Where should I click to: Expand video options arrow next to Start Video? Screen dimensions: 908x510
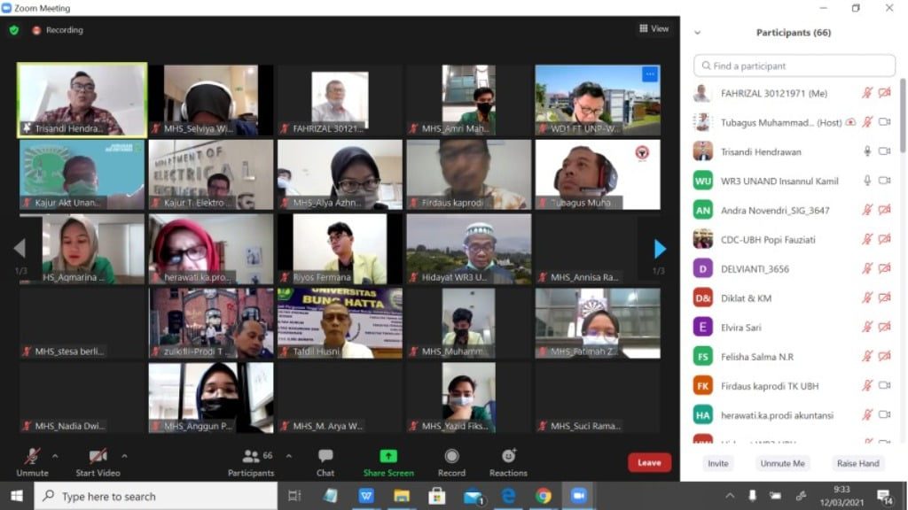pyautogui.click(x=124, y=456)
